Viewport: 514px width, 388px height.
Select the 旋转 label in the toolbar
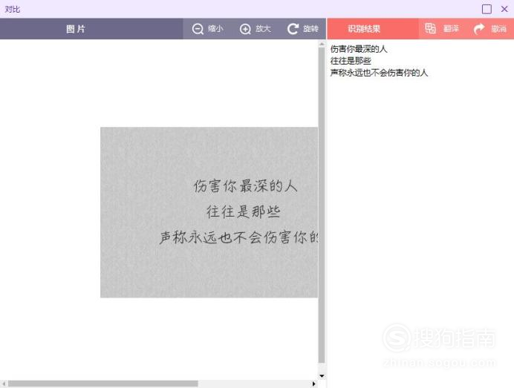(310, 29)
